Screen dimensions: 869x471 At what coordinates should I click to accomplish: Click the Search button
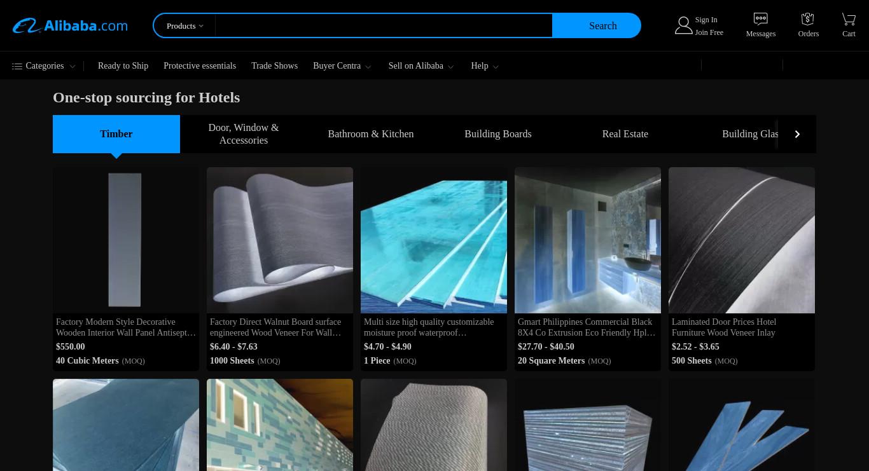coord(597,25)
